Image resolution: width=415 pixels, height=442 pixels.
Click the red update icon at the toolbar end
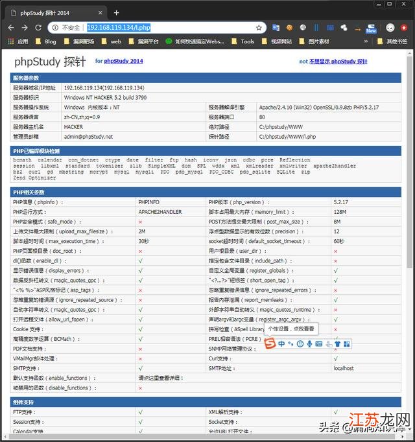(404, 28)
